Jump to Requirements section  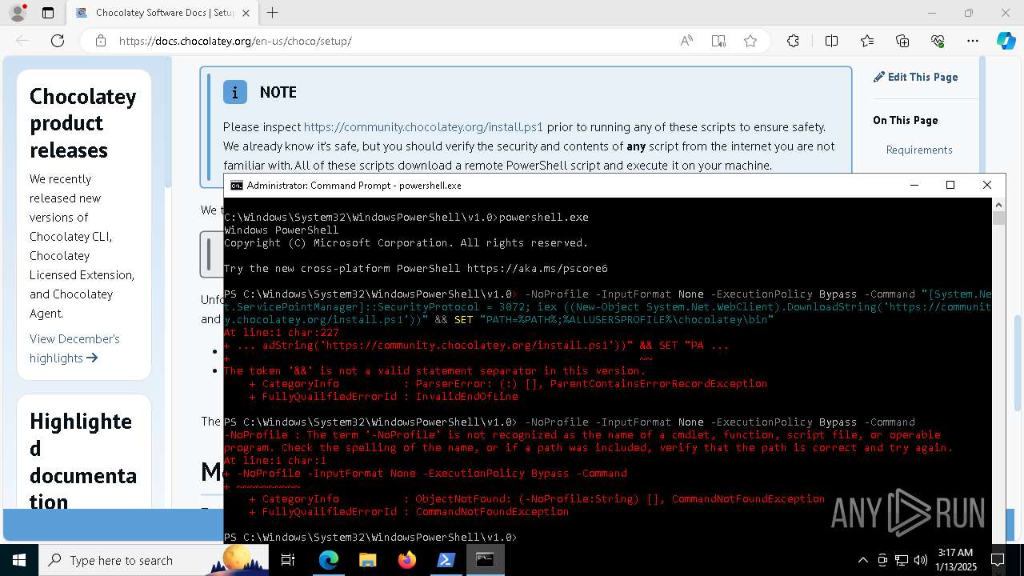[919, 150]
